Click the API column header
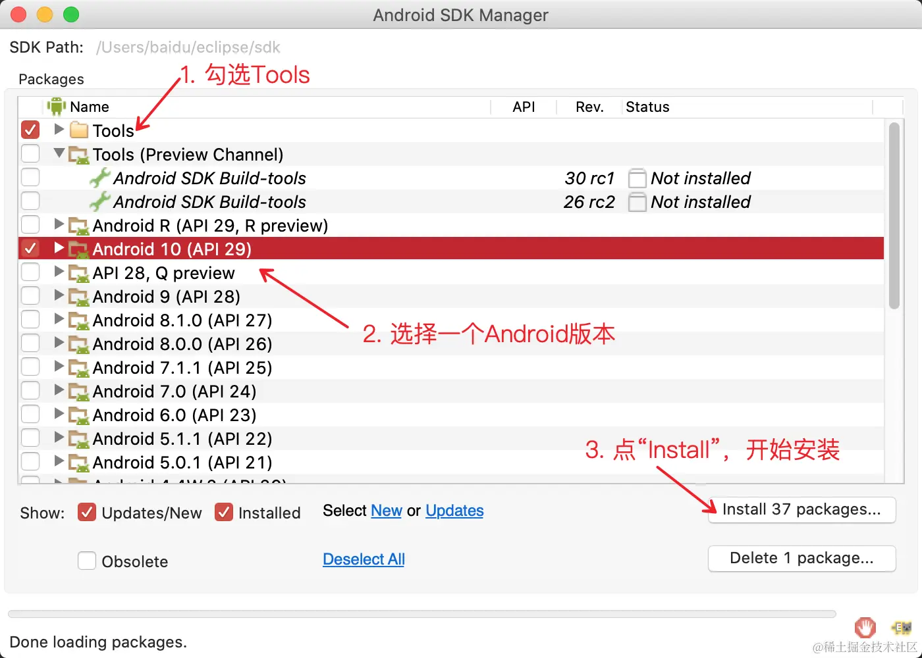This screenshot has height=658, width=922. 523,107
